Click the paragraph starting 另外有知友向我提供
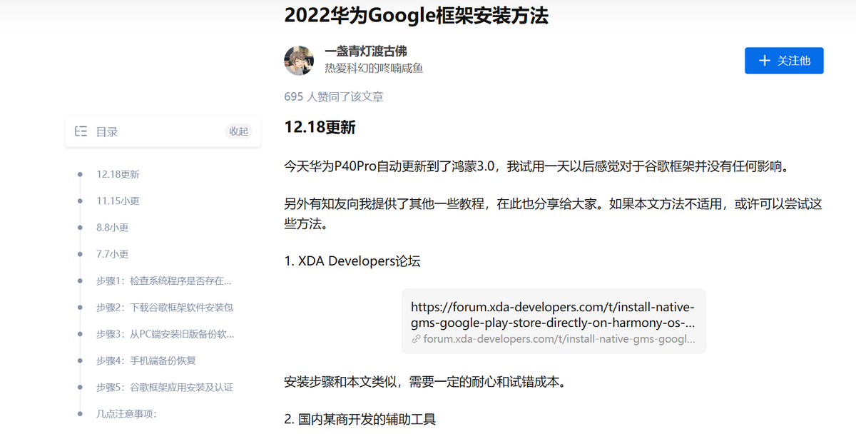 [553, 213]
